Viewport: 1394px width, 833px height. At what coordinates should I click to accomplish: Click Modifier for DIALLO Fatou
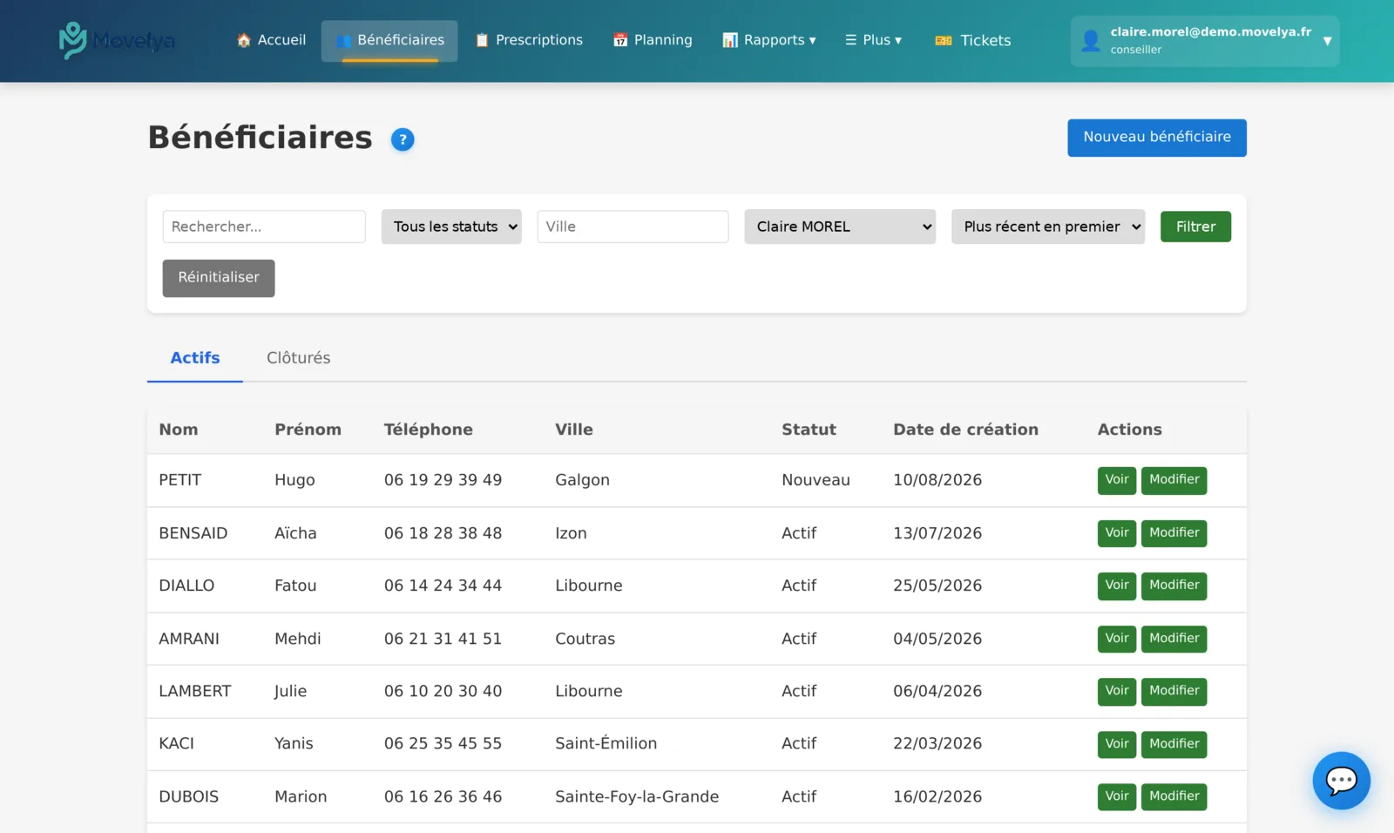click(1174, 586)
